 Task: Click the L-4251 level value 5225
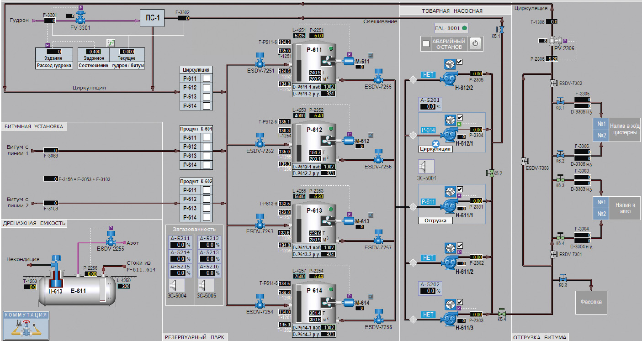(299, 35)
